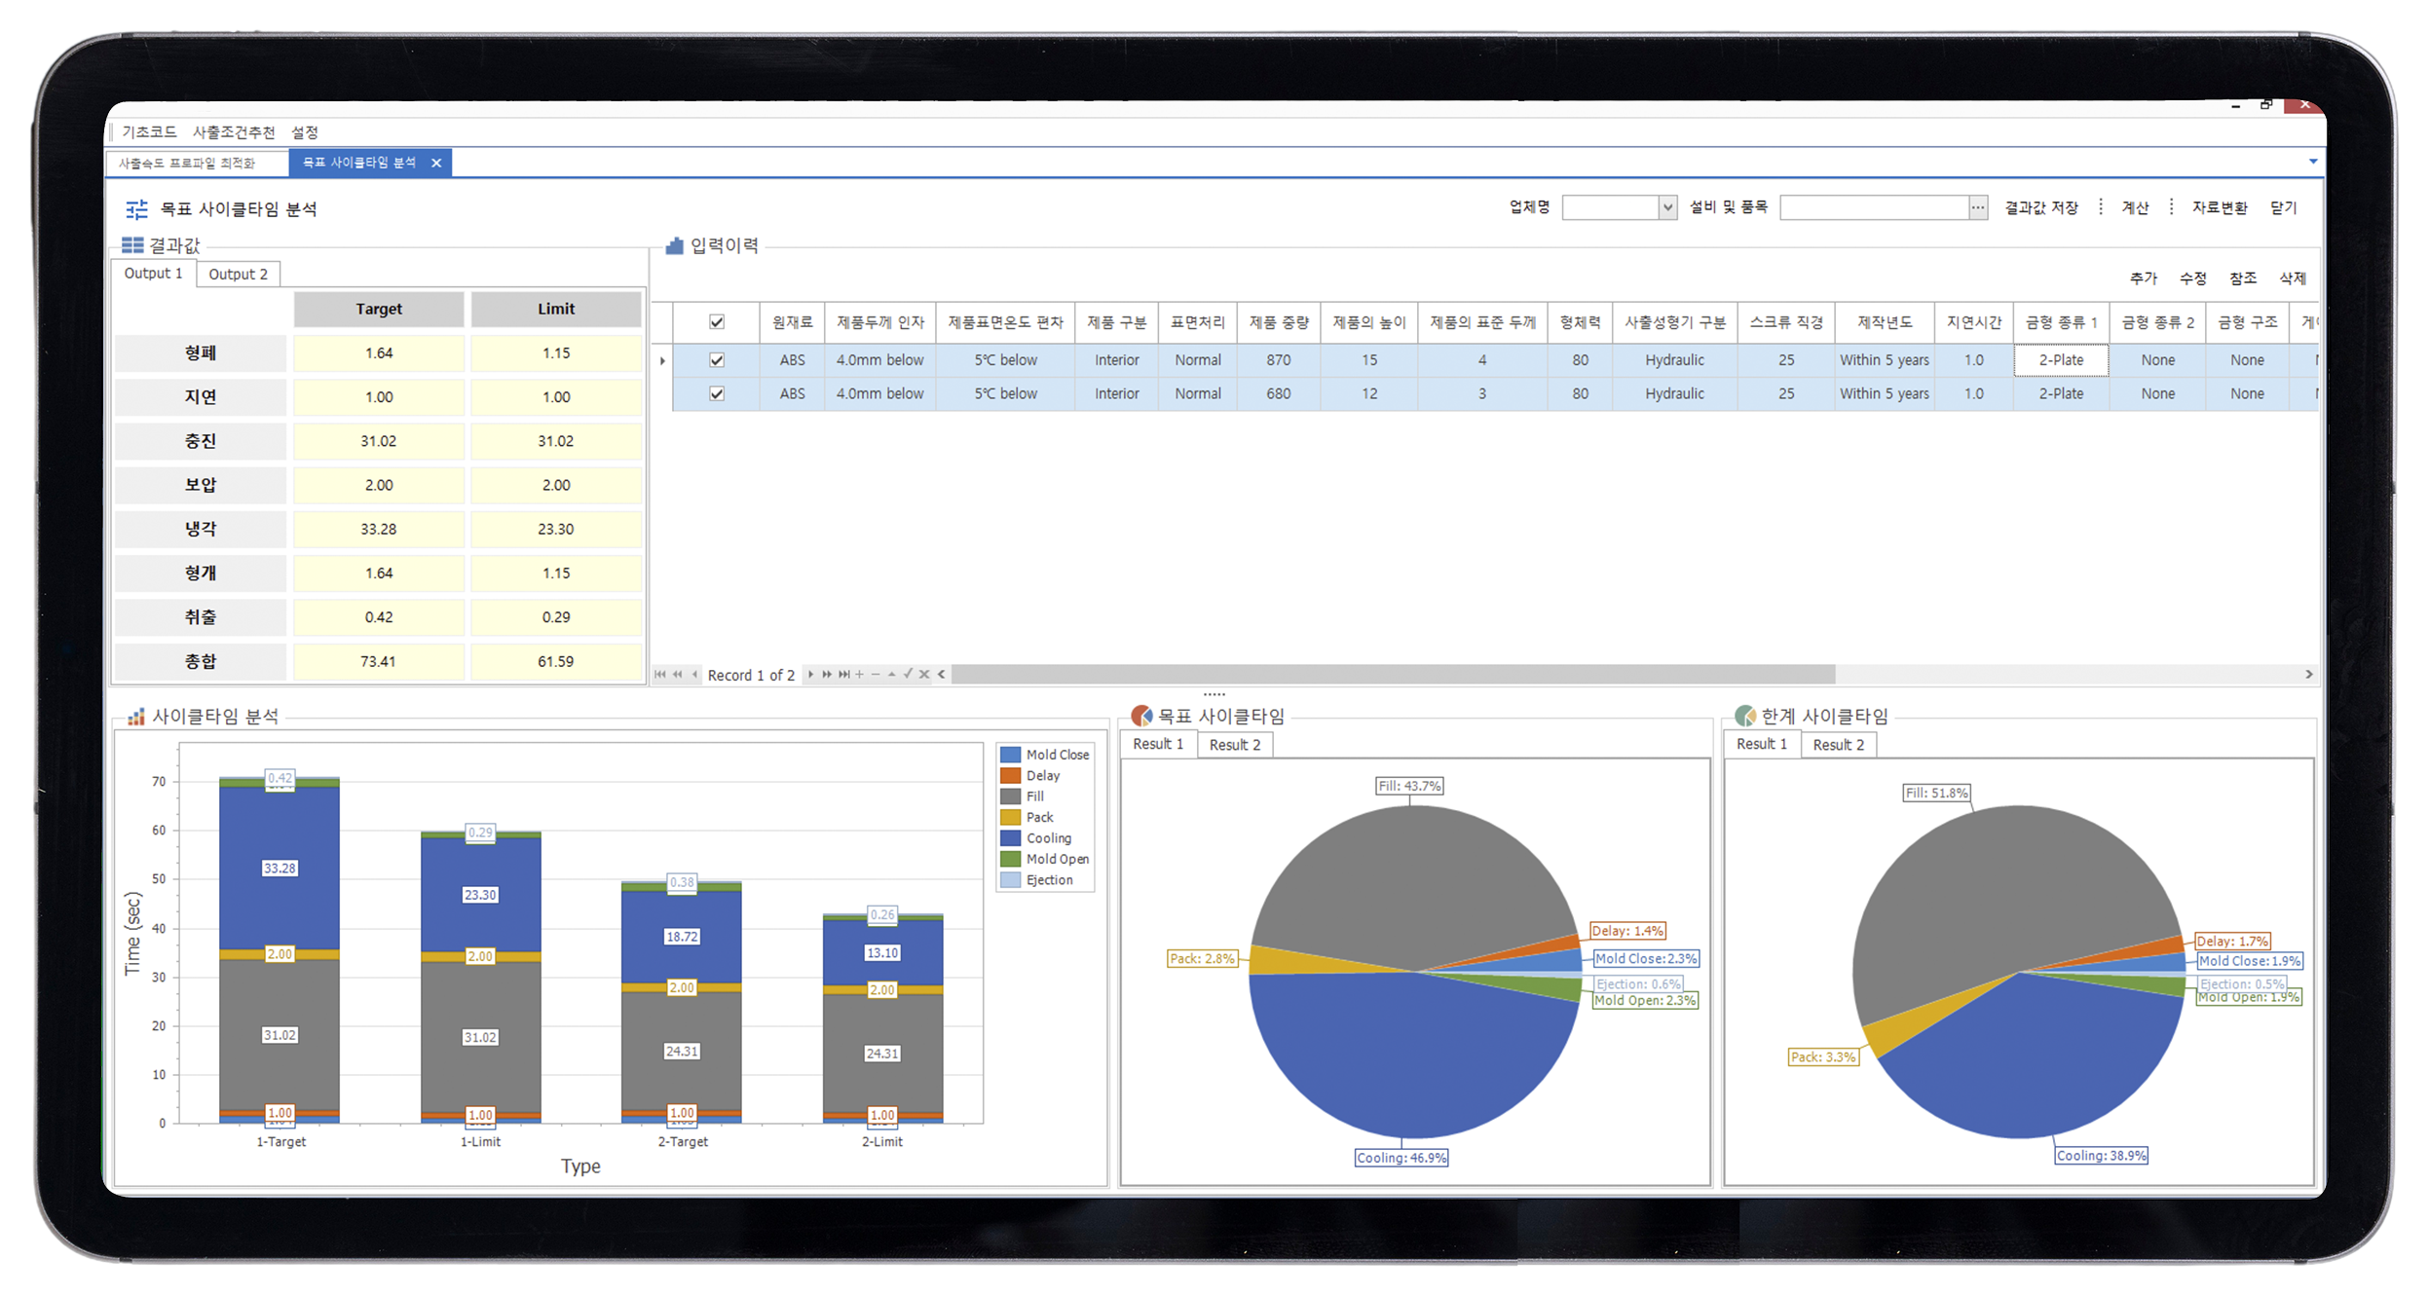Image resolution: width=2429 pixels, height=1296 pixels.
Task: Close the 목표 사이클타임 분석 tab
Action: pos(436,163)
